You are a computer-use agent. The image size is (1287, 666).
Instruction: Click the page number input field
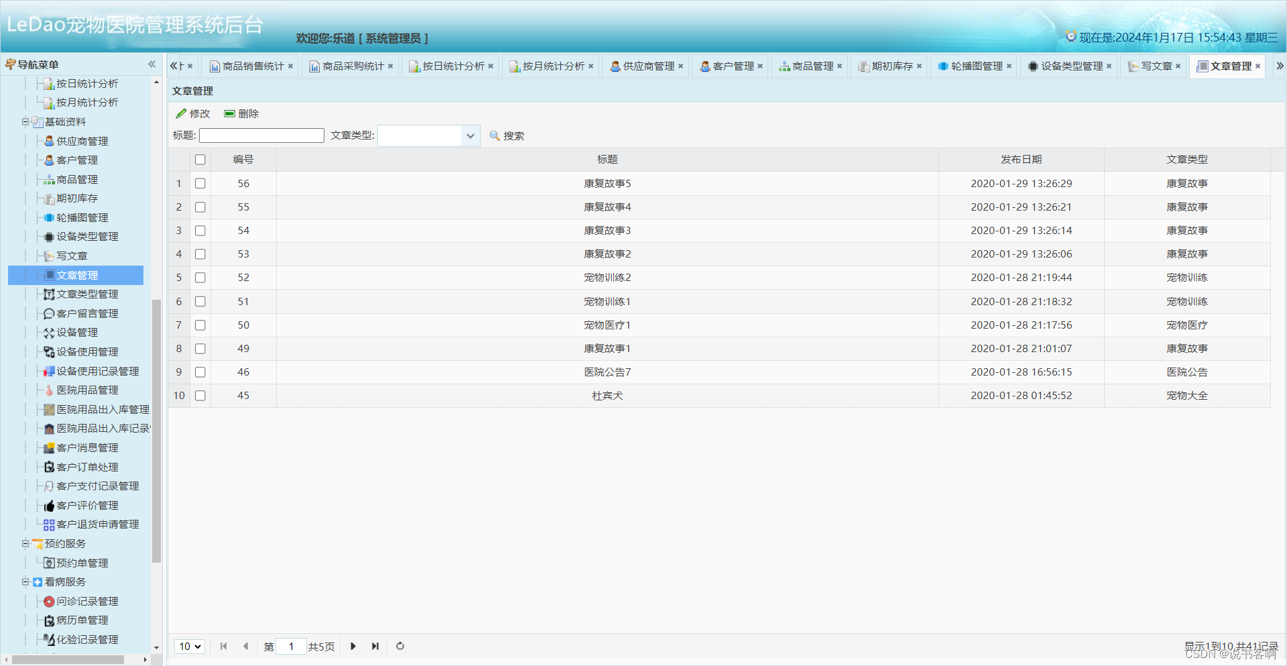pyautogui.click(x=291, y=647)
